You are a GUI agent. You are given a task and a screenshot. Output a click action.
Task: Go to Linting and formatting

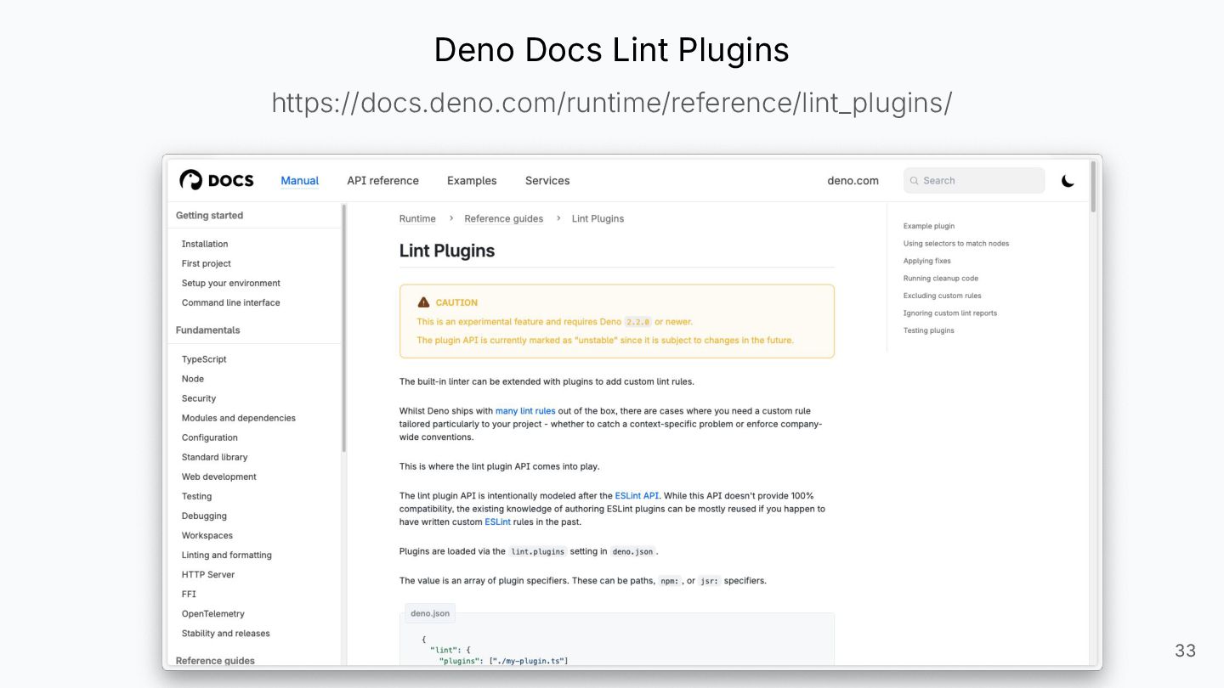tap(227, 555)
